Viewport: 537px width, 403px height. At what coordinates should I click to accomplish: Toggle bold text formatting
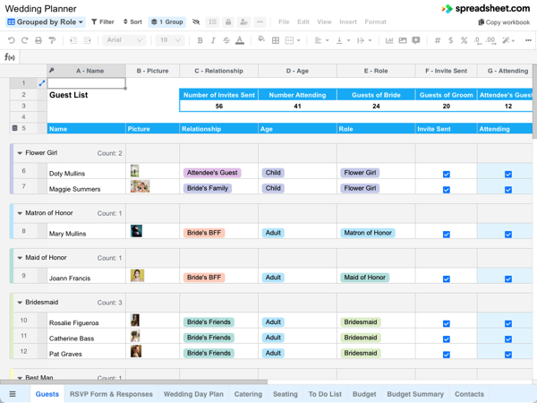(200, 40)
